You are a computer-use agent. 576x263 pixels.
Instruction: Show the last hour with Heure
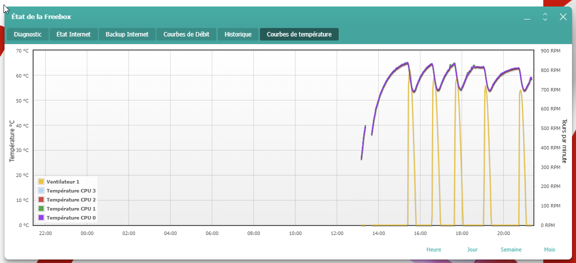[x=434, y=249]
